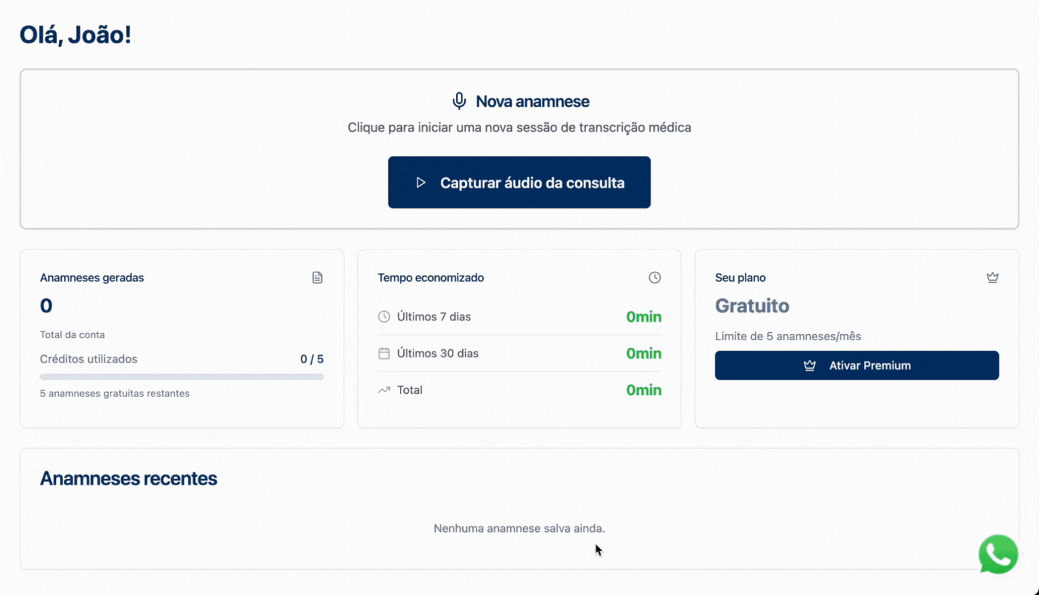
Task: Select the 0min value for Últimos 7 dias
Action: point(643,316)
